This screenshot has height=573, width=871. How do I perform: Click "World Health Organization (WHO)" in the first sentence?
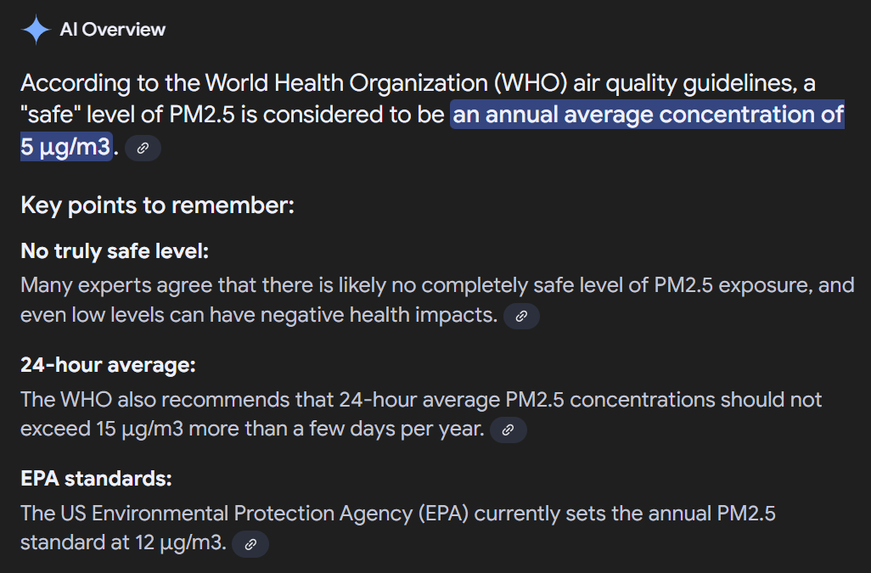pos(386,83)
